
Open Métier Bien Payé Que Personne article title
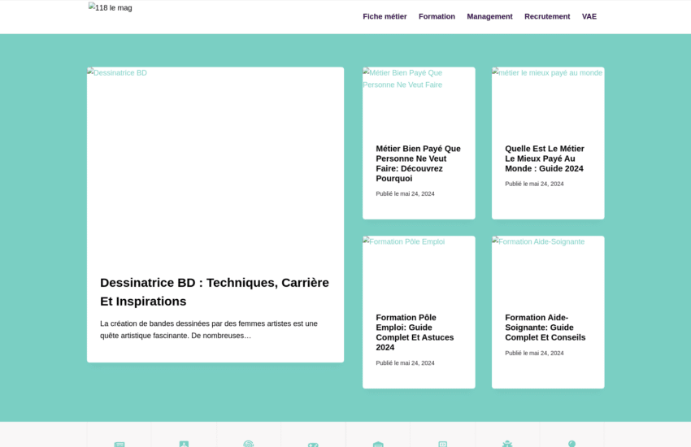418,163
